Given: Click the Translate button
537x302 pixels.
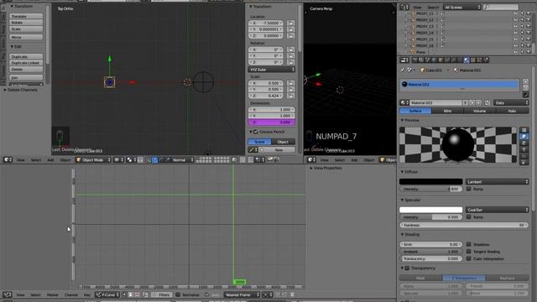Looking at the screenshot, I should 26,16.
